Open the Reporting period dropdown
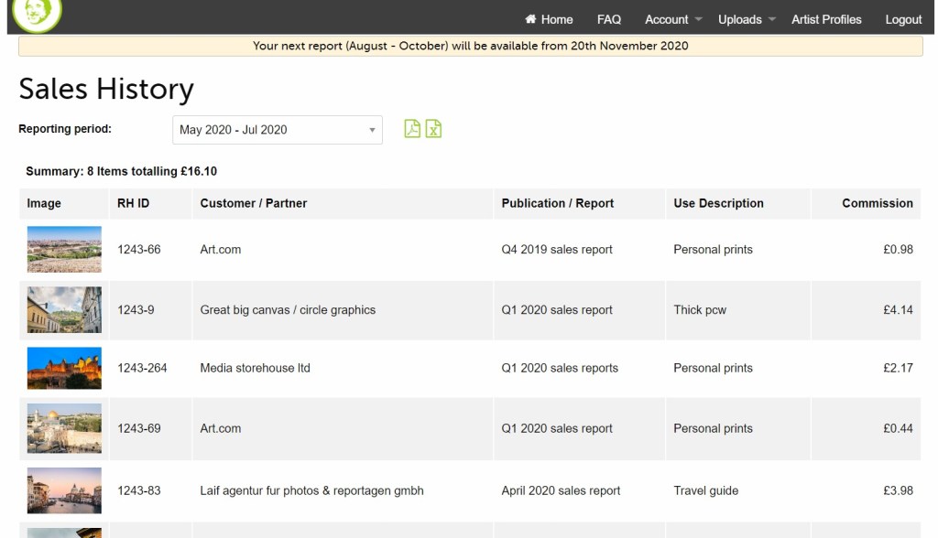The image size is (938, 538). (x=278, y=130)
